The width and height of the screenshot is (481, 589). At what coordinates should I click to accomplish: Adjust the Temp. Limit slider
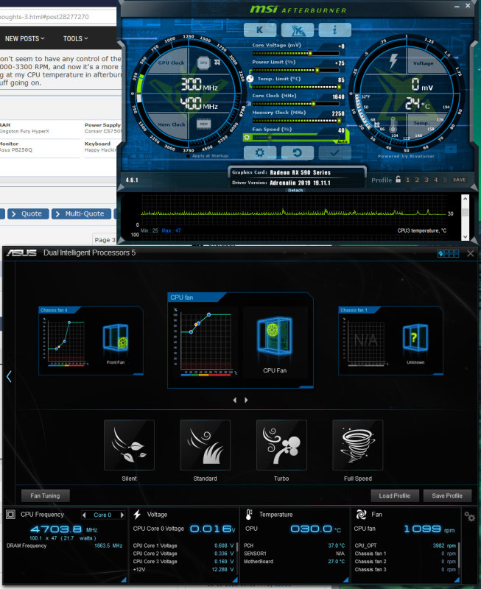[296, 87]
